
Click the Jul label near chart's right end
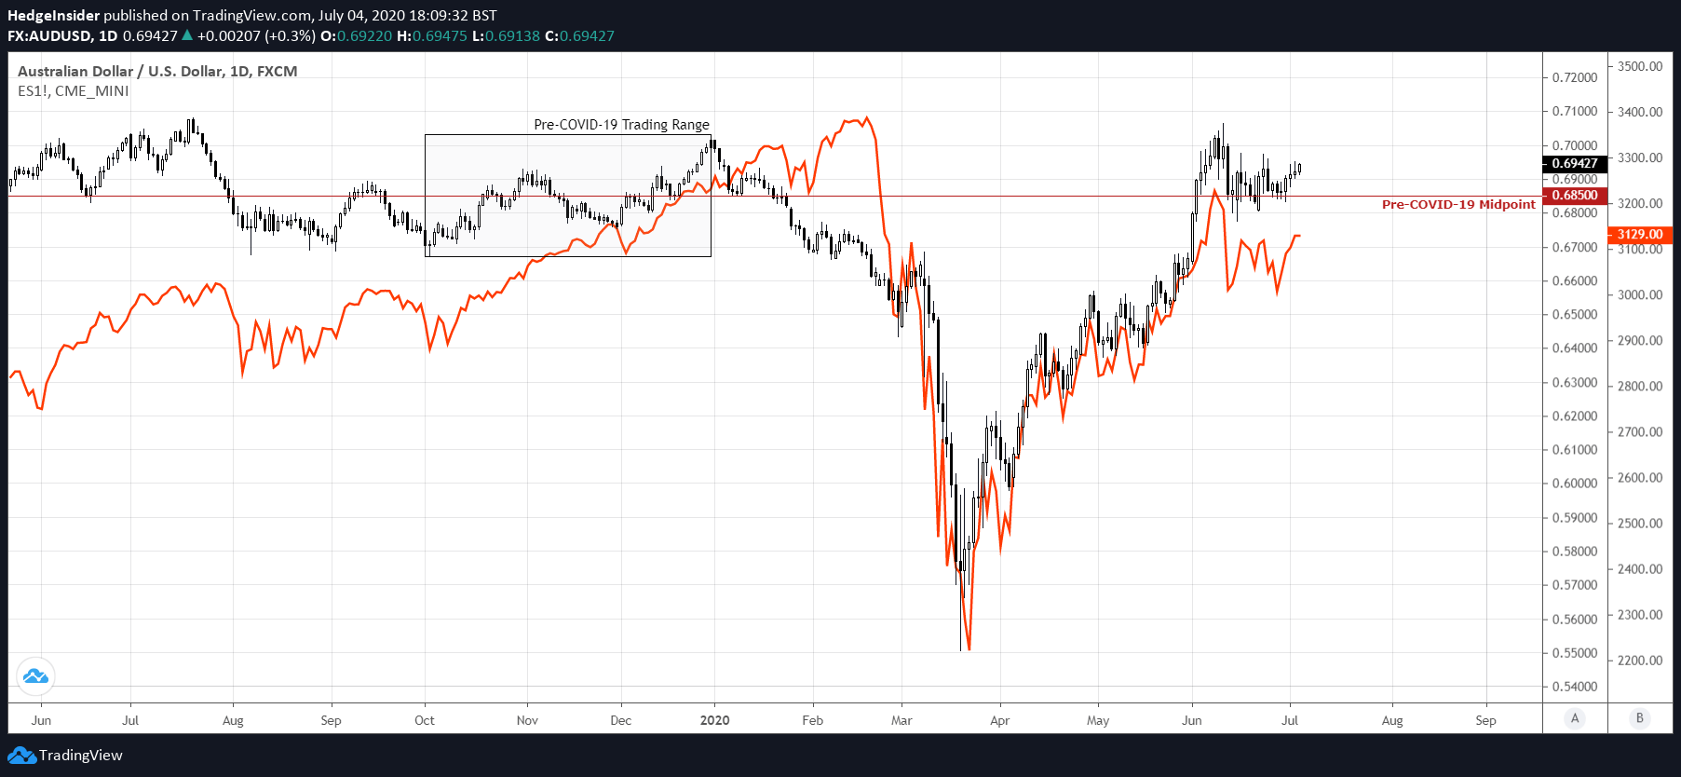pyautogui.click(x=1290, y=720)
